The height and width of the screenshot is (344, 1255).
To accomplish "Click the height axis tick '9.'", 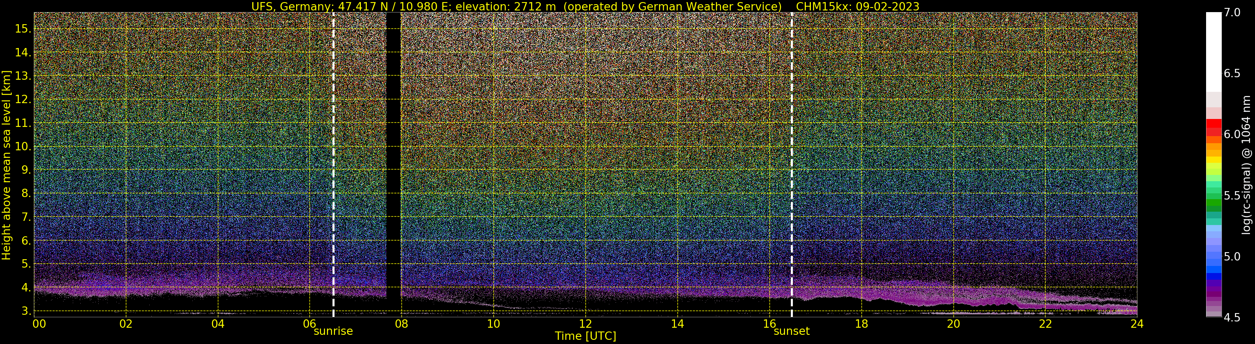I will [26, 170].
